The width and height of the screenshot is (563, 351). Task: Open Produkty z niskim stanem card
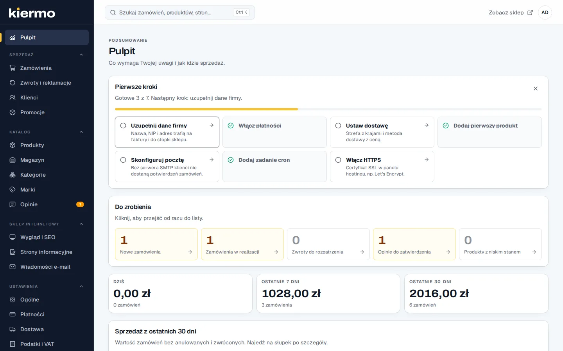[500, 244]
